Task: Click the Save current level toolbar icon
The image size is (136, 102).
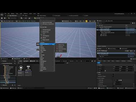Action: click(2, 18)
